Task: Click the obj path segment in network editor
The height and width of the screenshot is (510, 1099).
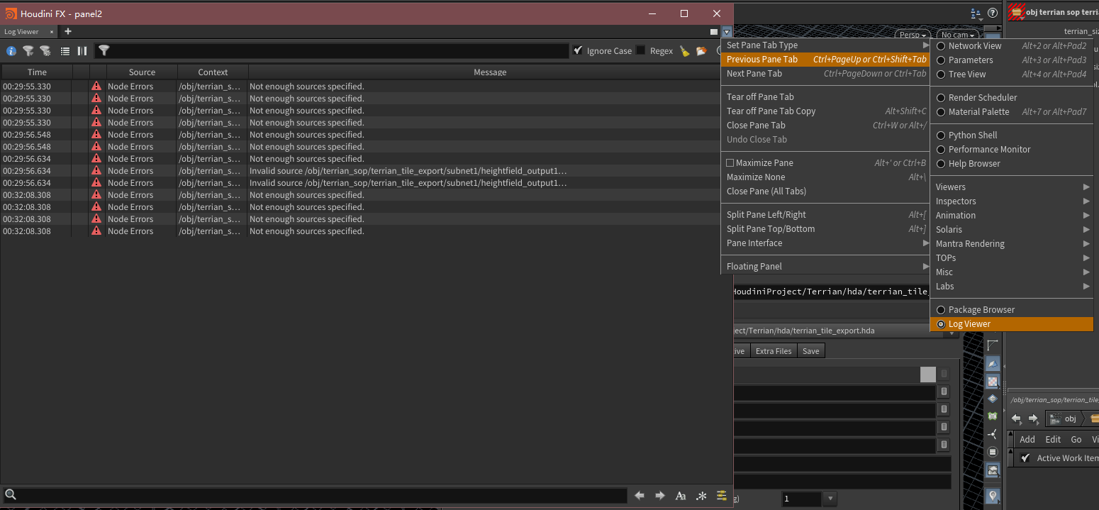Action: click(x=1064, y=418)
